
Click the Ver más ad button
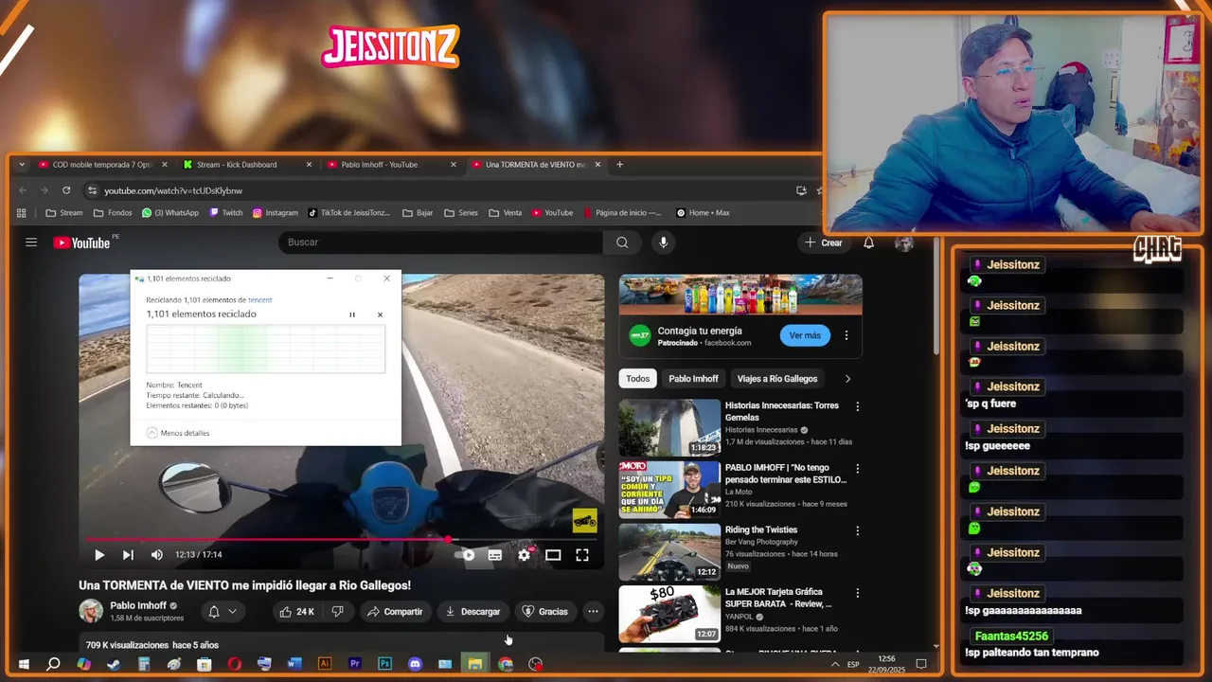pos(805,335)
